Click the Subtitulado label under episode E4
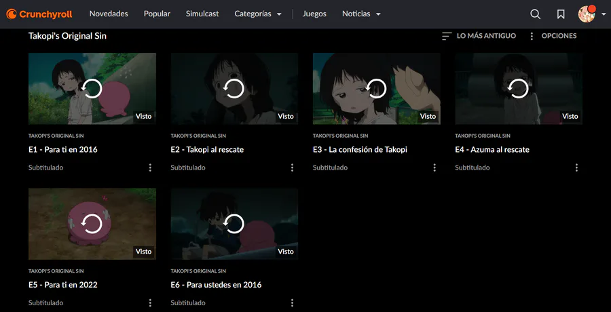Viewport: 611px width, 312px height. (x=473, y=168)
